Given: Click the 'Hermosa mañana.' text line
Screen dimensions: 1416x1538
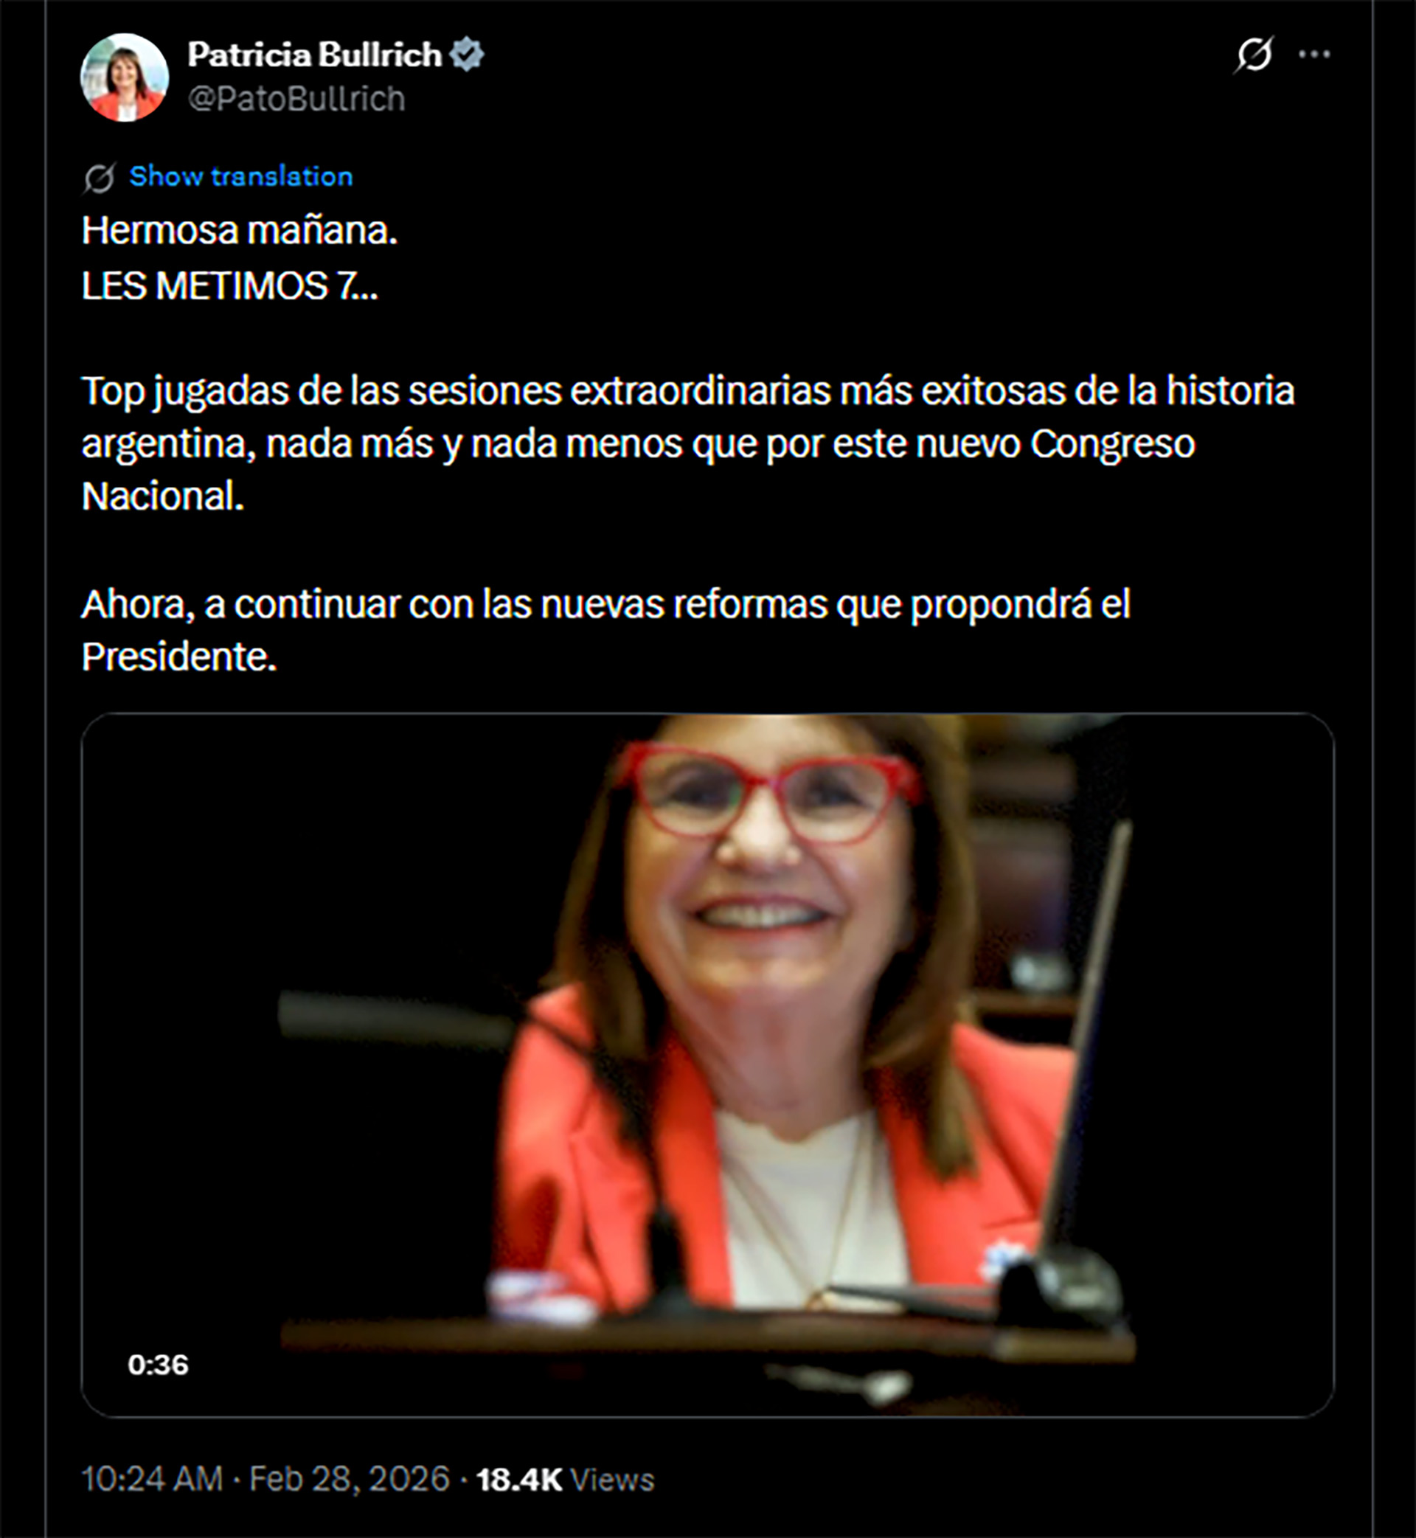Looking at the screenshot, I should [240, 231].
